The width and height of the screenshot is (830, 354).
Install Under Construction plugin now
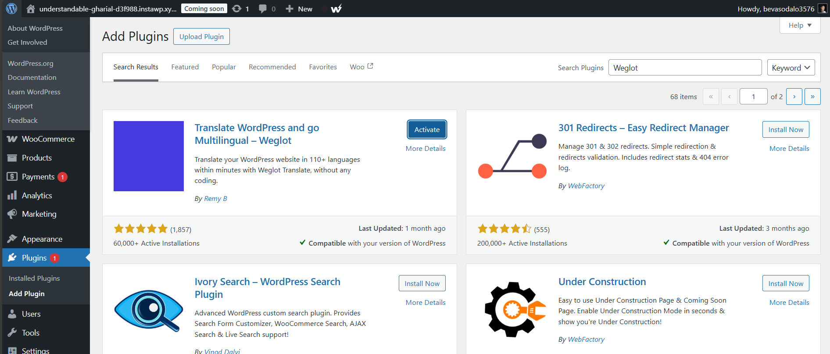pyautogui.click(x=786, y=283)
